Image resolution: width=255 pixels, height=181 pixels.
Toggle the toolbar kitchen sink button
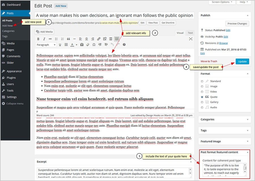pos(117,39)
